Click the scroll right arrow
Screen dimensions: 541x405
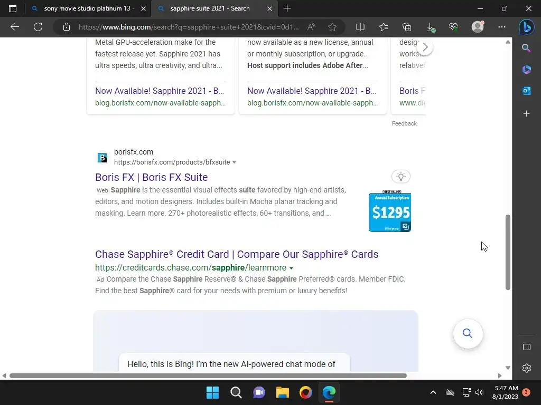[x=500, y=375]
